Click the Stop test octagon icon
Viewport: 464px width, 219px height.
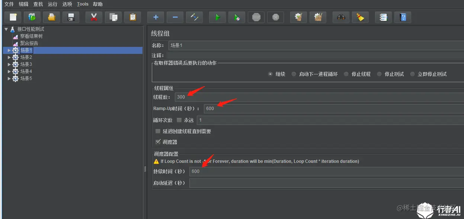256,17
